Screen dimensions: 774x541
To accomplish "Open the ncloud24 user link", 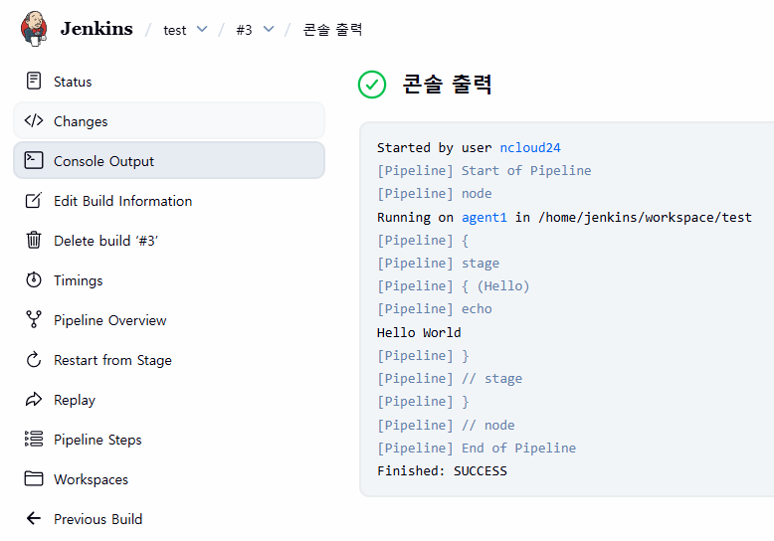I will [x=530, y=147].
